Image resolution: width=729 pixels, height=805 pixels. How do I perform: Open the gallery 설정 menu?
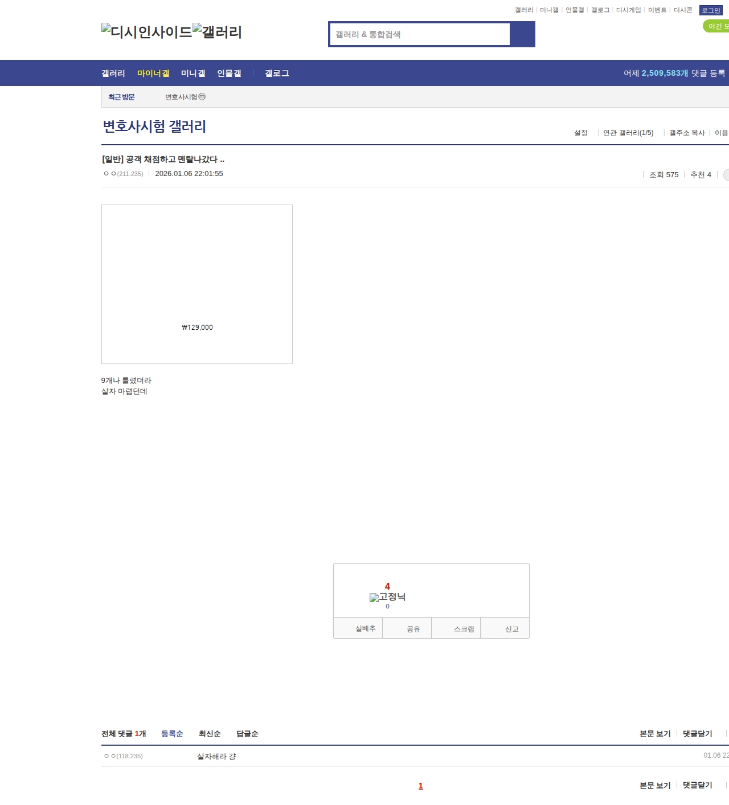(x=580, y=133)
